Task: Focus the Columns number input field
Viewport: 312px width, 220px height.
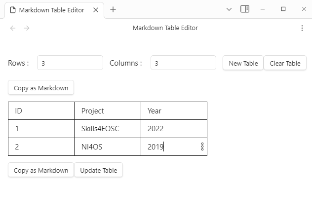Action: click(x=183, y=63)
